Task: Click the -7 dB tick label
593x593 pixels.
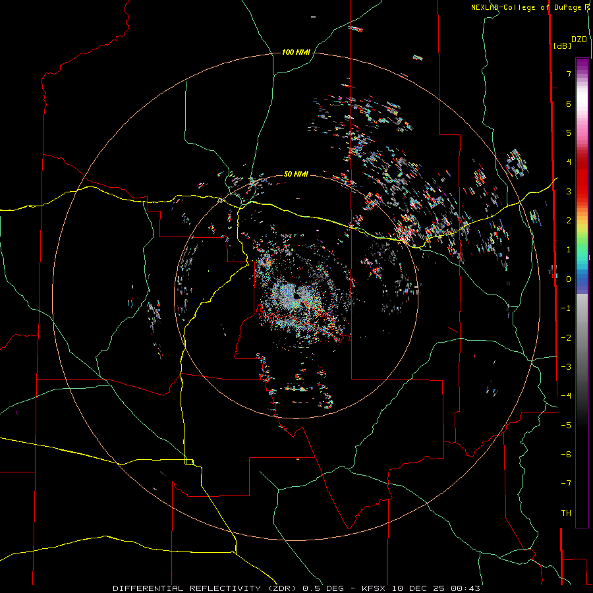Action: click(x=566, y=484)
